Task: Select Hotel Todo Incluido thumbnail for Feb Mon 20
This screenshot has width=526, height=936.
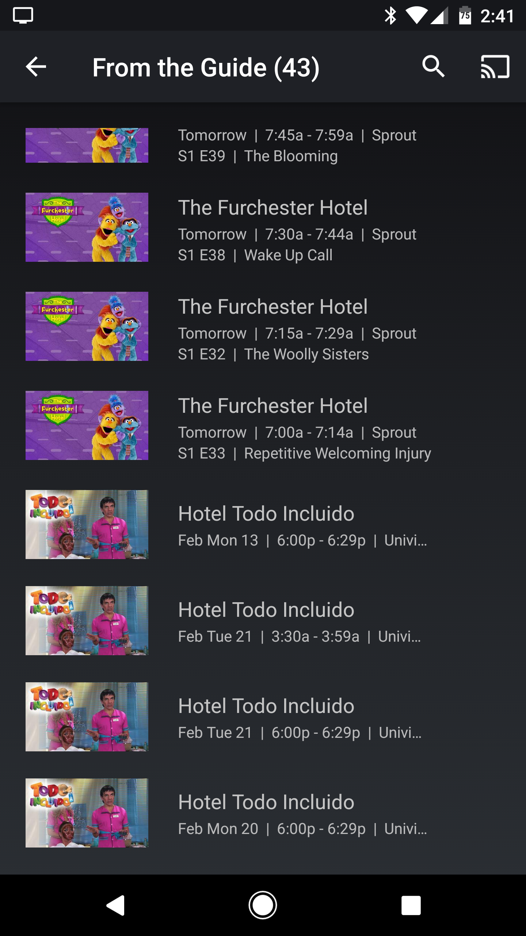Action: tap(87, 813)
